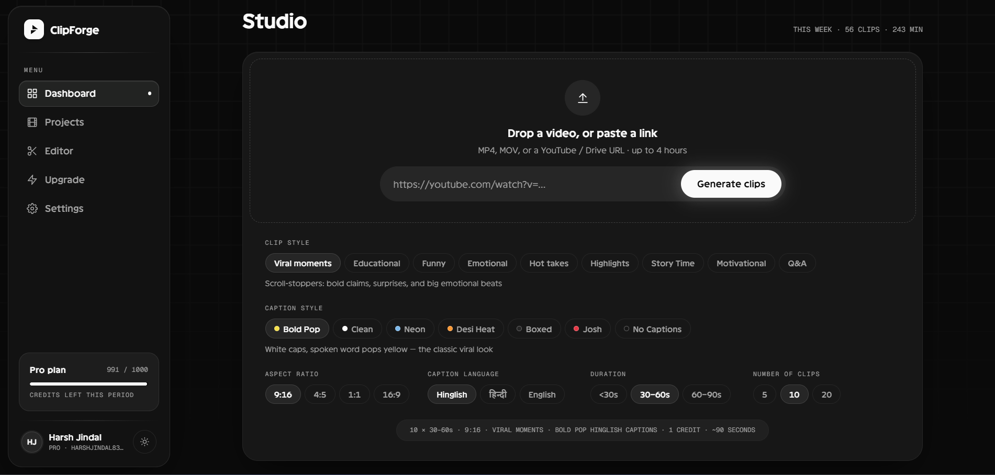
Task: Set duration to 60–90s
Action: click(x=706, y=394)
